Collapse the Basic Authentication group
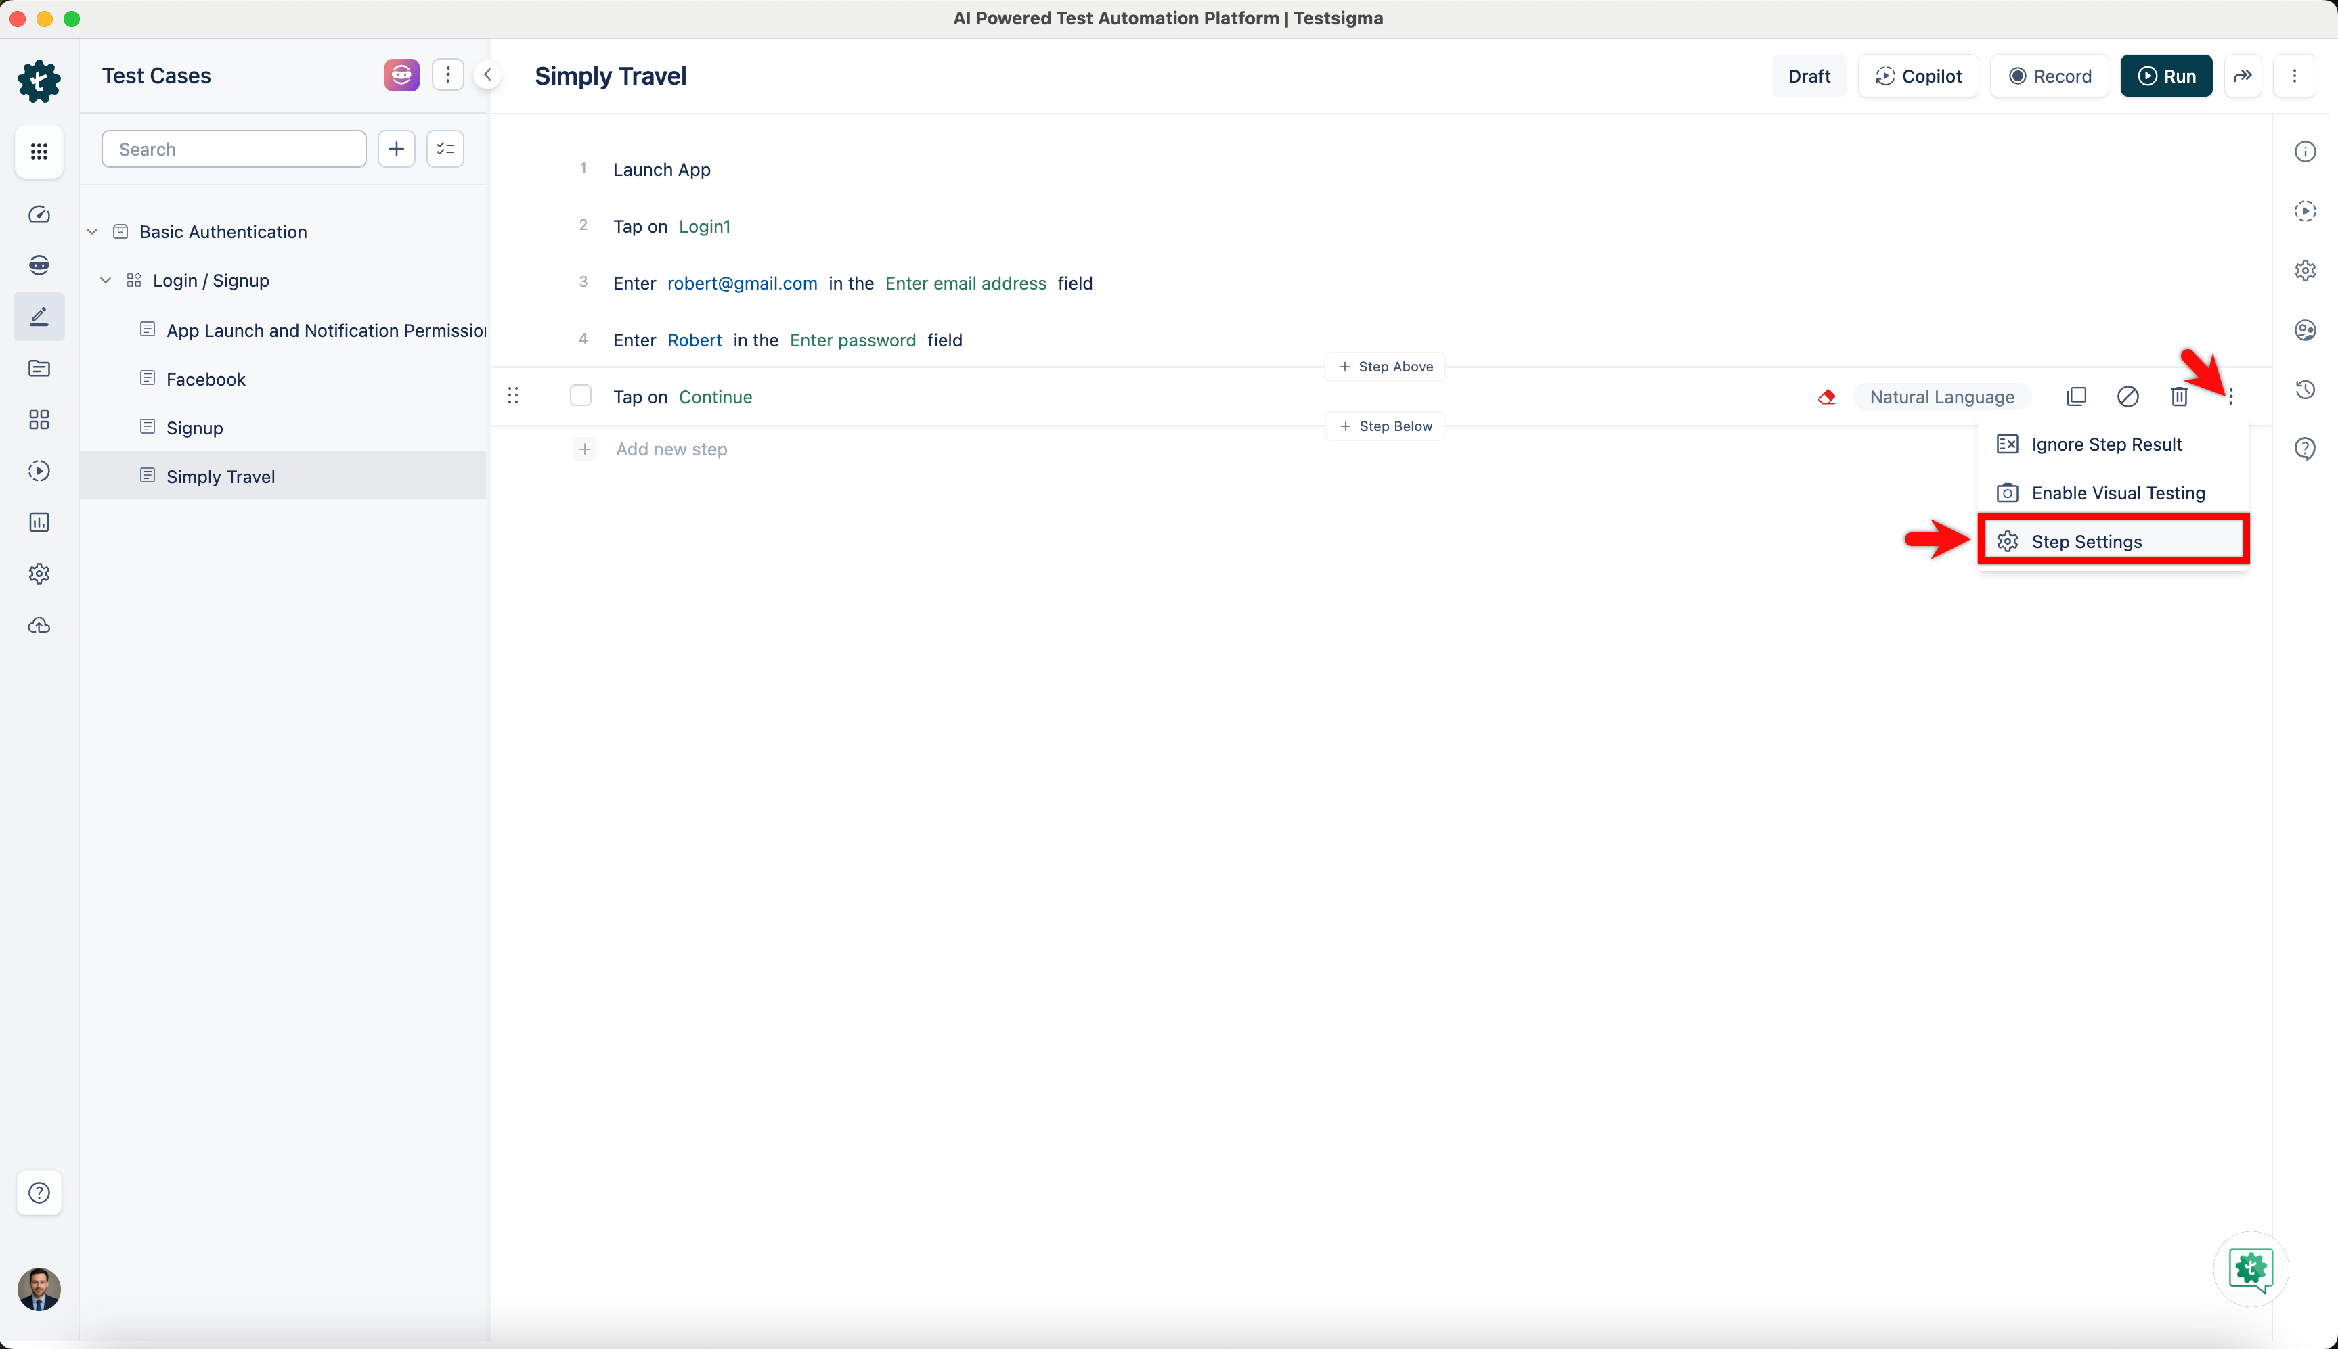Image resolution: width=2338 pixels, height=1349 pixels. pos(92,231)
